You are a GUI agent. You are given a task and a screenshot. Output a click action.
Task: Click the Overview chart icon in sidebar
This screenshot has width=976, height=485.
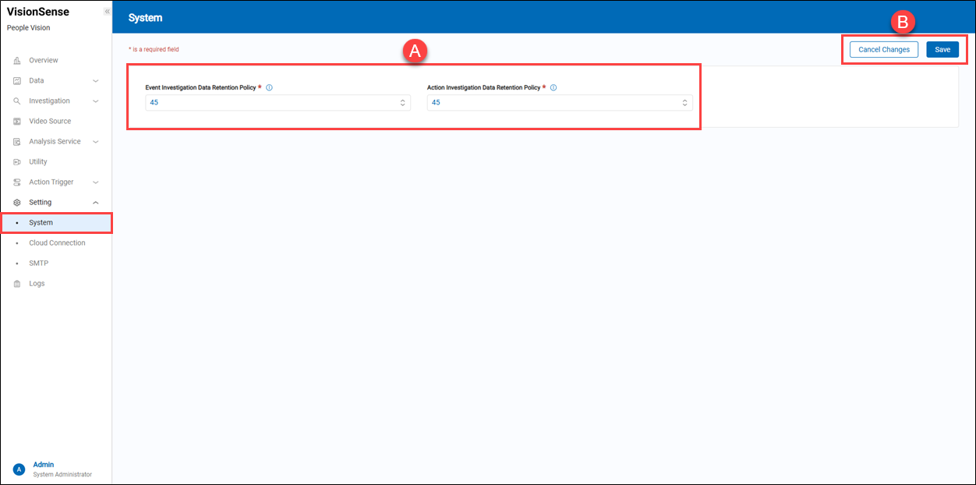pyautogui.click(x=17, y=61)
